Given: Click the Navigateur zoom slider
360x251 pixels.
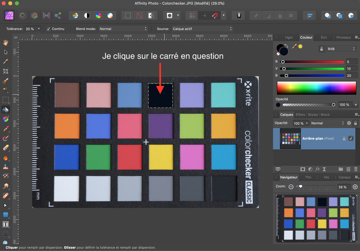Looking at the screenshot, I should coord(316,186).
